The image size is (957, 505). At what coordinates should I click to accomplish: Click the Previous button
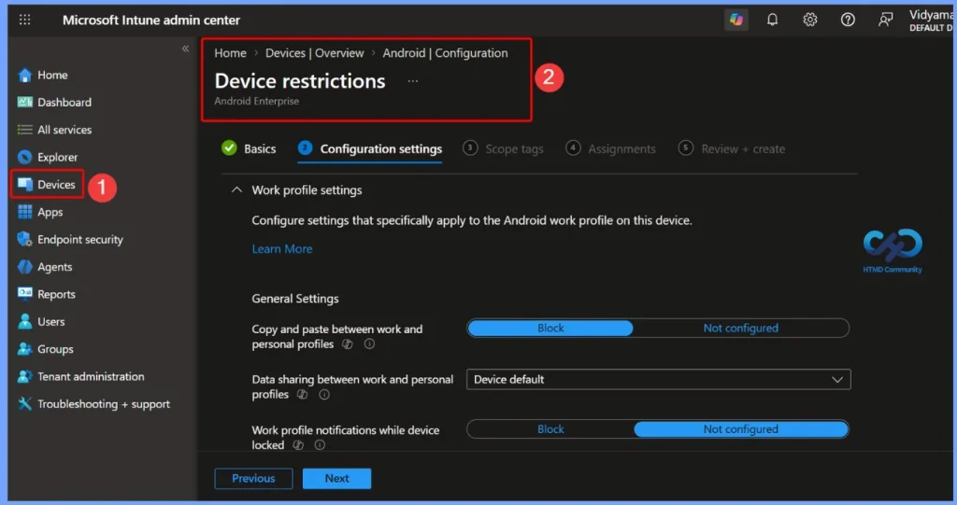[x=253, y=479]
